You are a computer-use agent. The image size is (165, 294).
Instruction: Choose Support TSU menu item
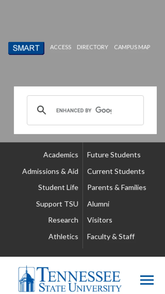tap(57, 204)
